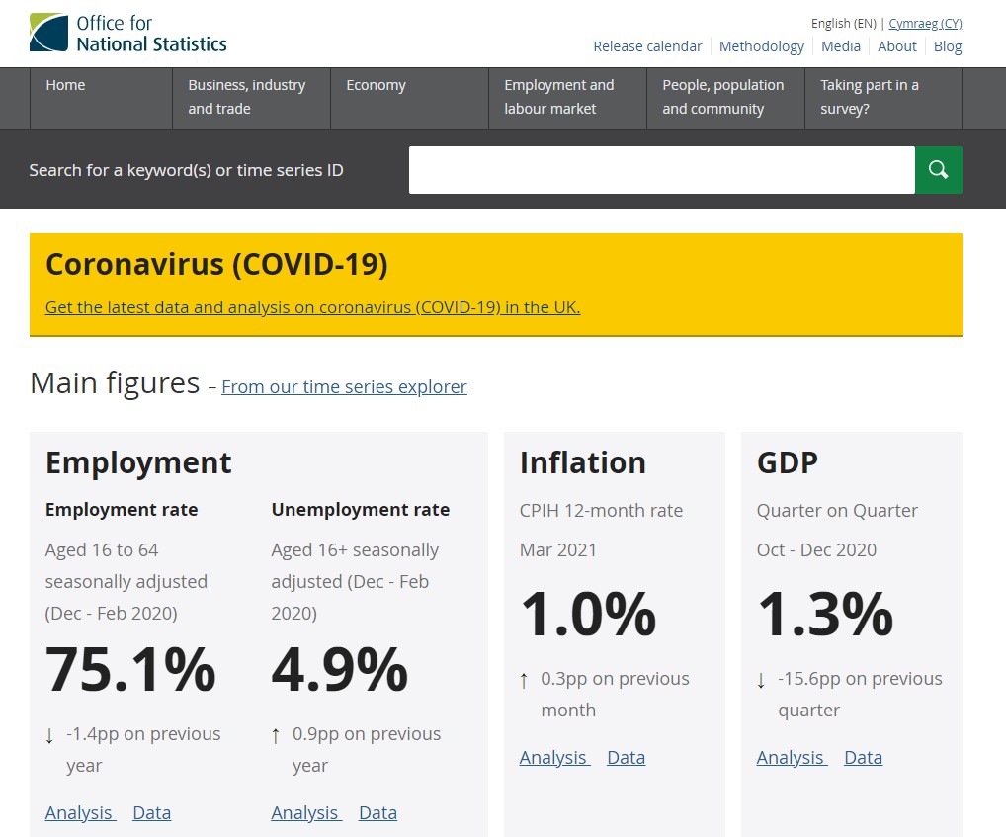
Task: Click the Office for National Statistics logo
Action: pyautogui.click(x=128, y=33)
